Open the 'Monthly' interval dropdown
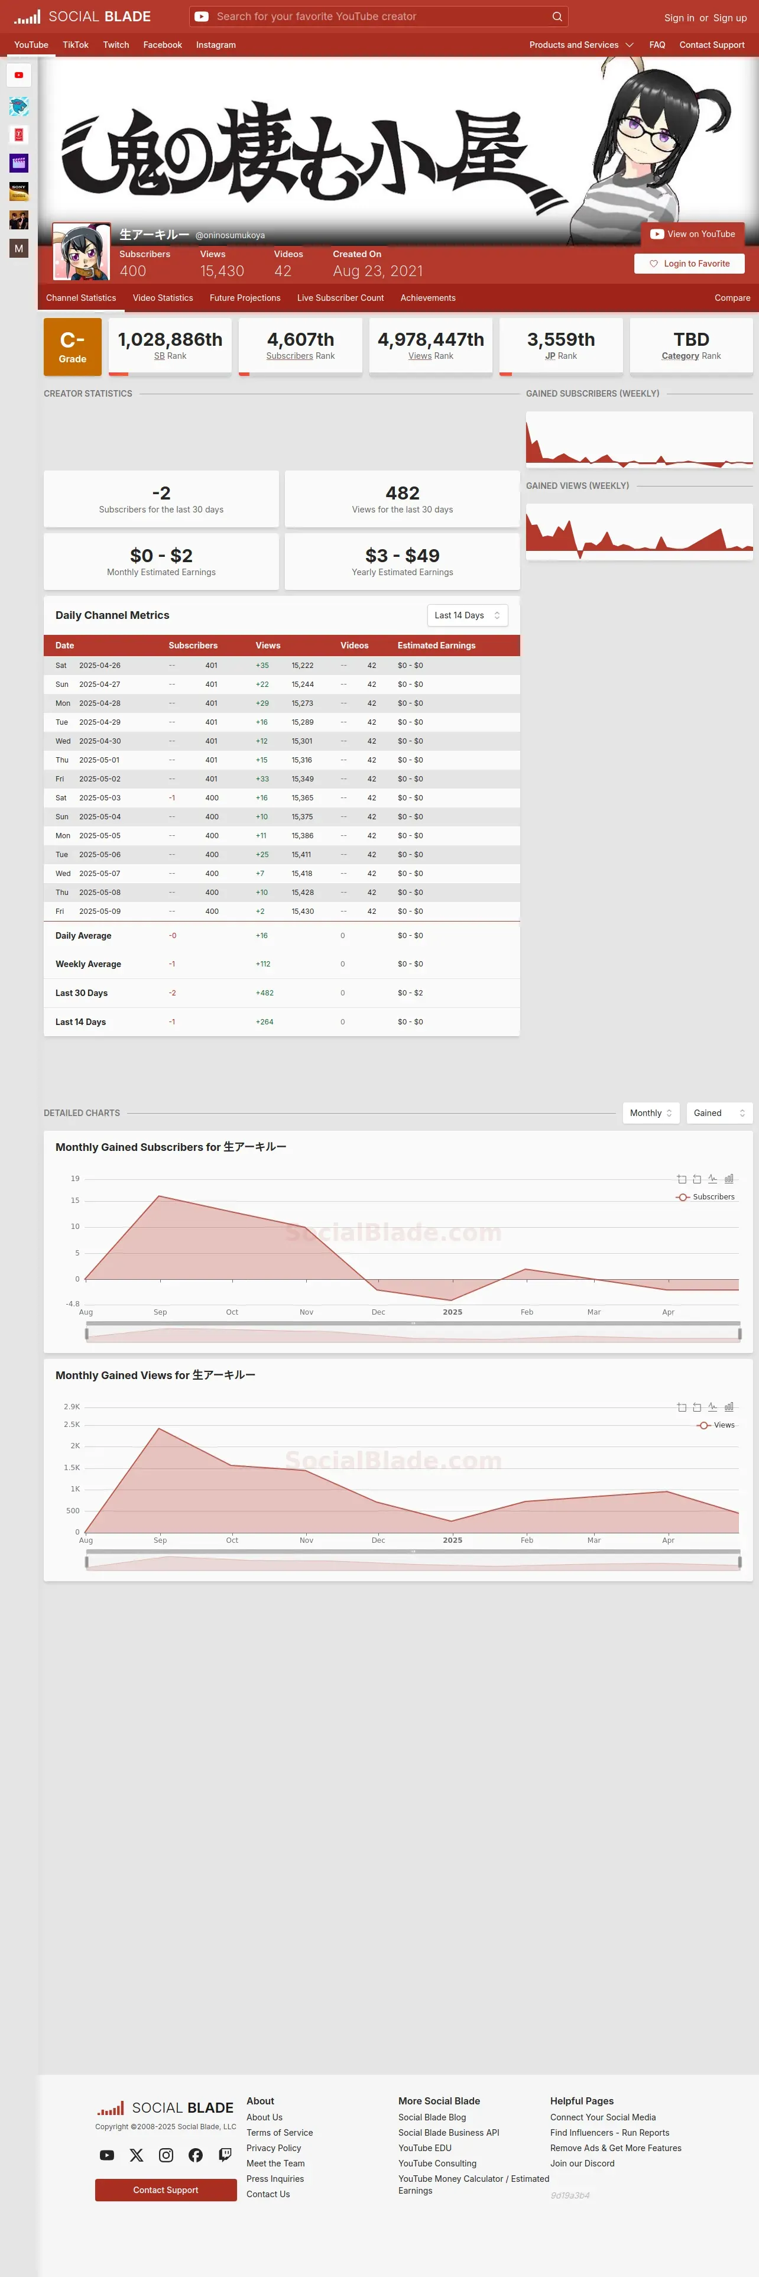Screen dimensions: 759x2277 (x=651, y=1113)
